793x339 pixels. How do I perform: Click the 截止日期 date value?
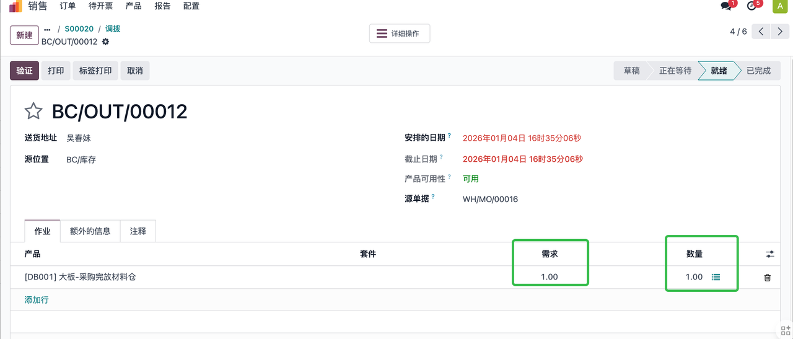click(x=522, y=159)
